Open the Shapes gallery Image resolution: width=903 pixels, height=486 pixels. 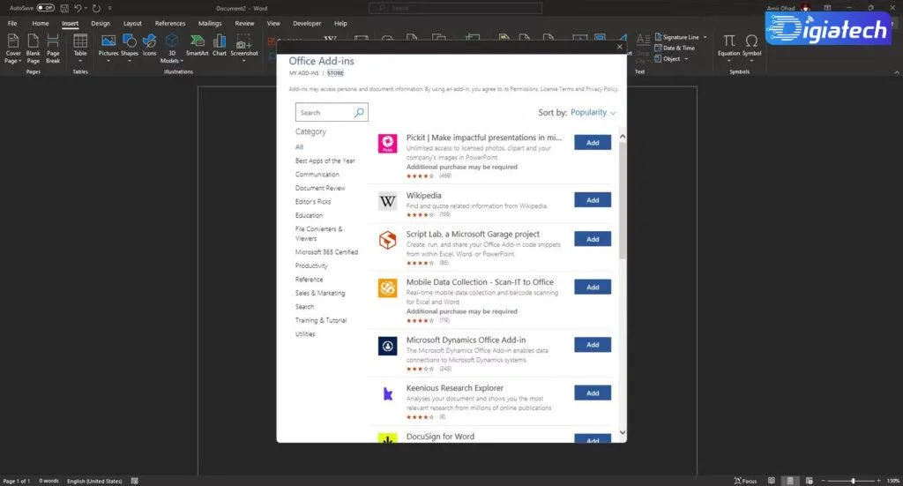pos(130,46)
